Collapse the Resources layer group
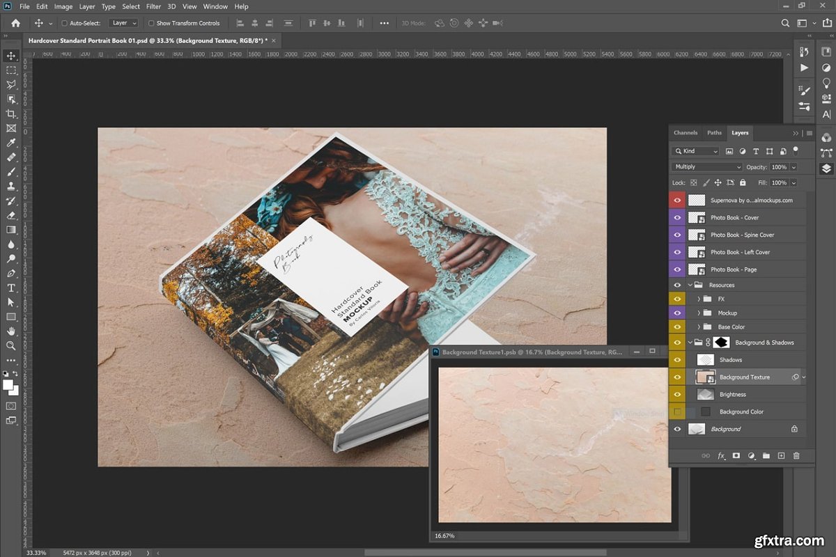The width and height of the screenshot is (836, 557). tap(690, 285)
